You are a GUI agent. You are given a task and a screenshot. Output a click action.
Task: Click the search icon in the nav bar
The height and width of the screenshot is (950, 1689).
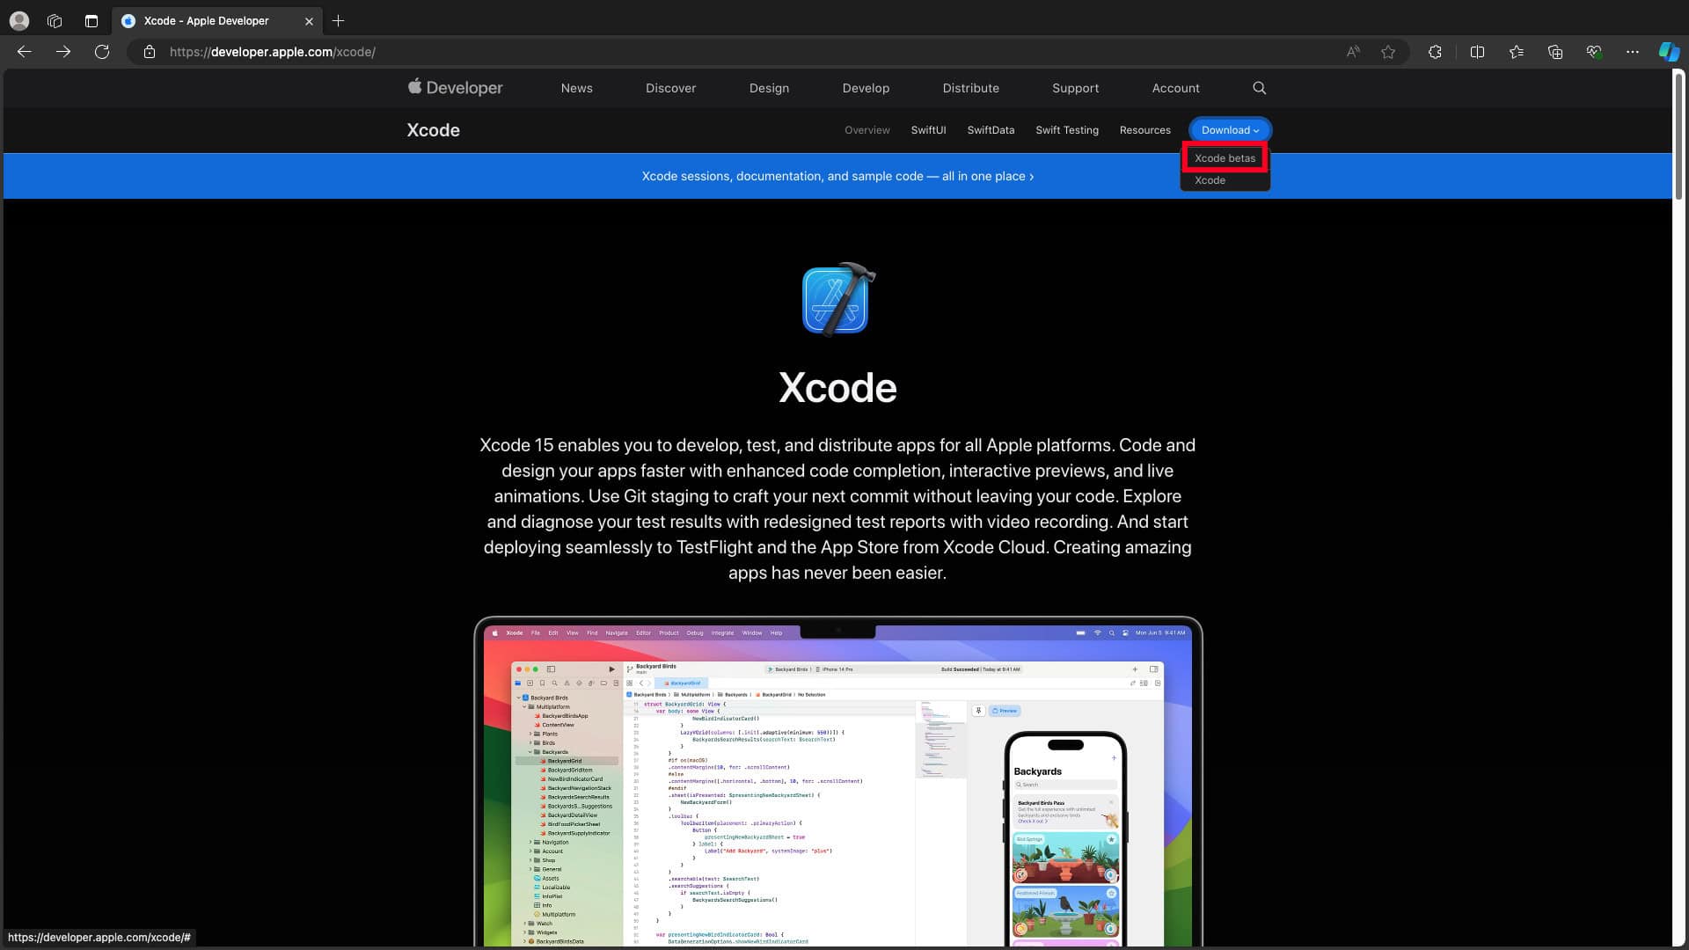tap(1260, 88)
